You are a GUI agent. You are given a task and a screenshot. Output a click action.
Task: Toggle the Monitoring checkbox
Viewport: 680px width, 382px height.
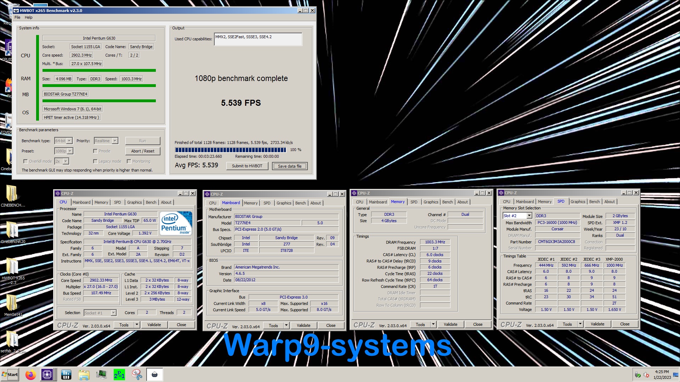click(x=129, y=161)
